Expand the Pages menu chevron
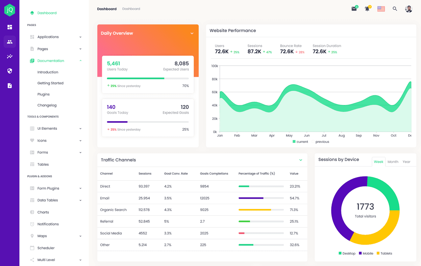 (x=81, y=49)
